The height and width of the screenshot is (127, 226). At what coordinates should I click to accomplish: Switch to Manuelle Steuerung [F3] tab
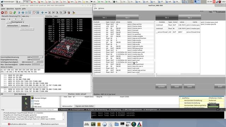click(11, 16)
